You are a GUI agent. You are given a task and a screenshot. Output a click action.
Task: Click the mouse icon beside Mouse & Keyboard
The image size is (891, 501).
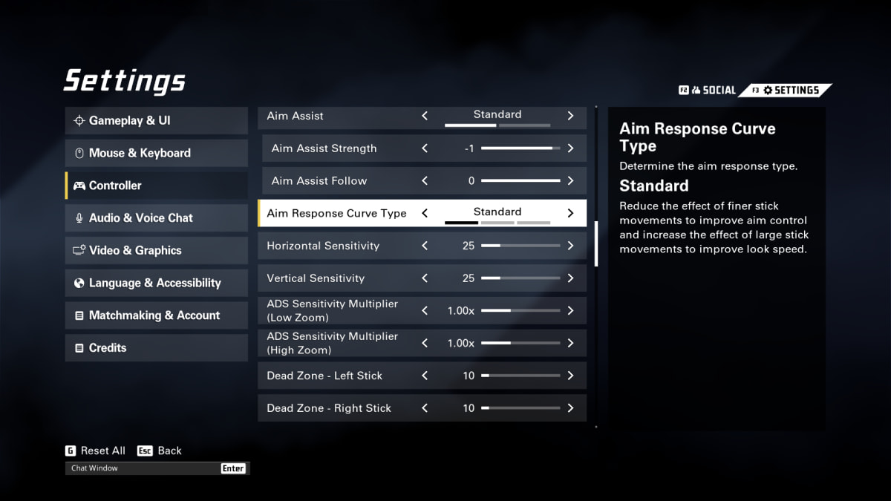click(x=79, y=154)
